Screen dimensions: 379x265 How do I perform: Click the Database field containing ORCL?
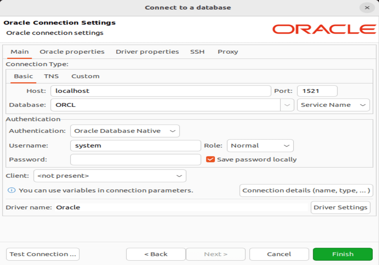point(165,105)
